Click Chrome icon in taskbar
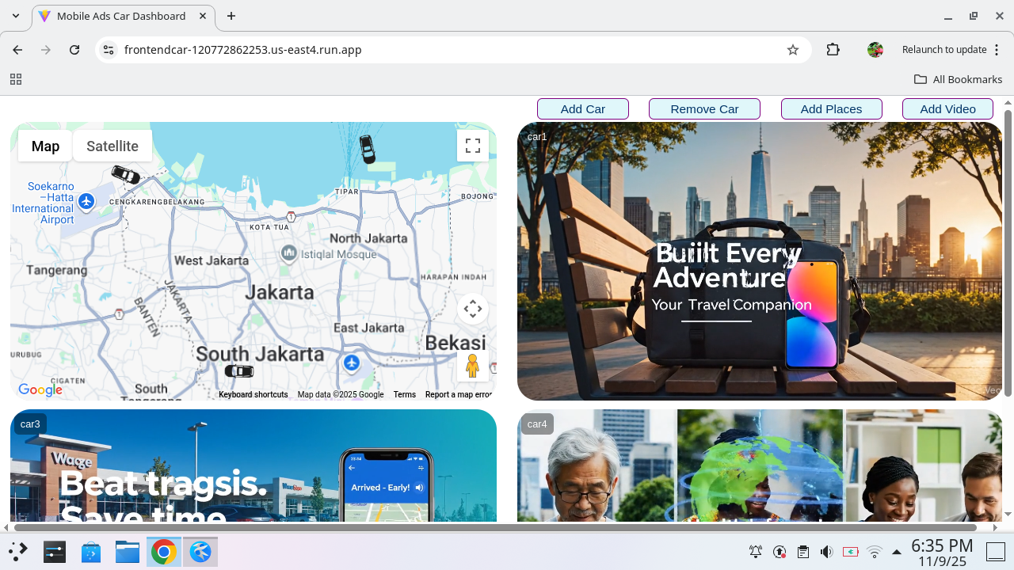The height and width of the screenshot is (570, 1014). [164, 552]
